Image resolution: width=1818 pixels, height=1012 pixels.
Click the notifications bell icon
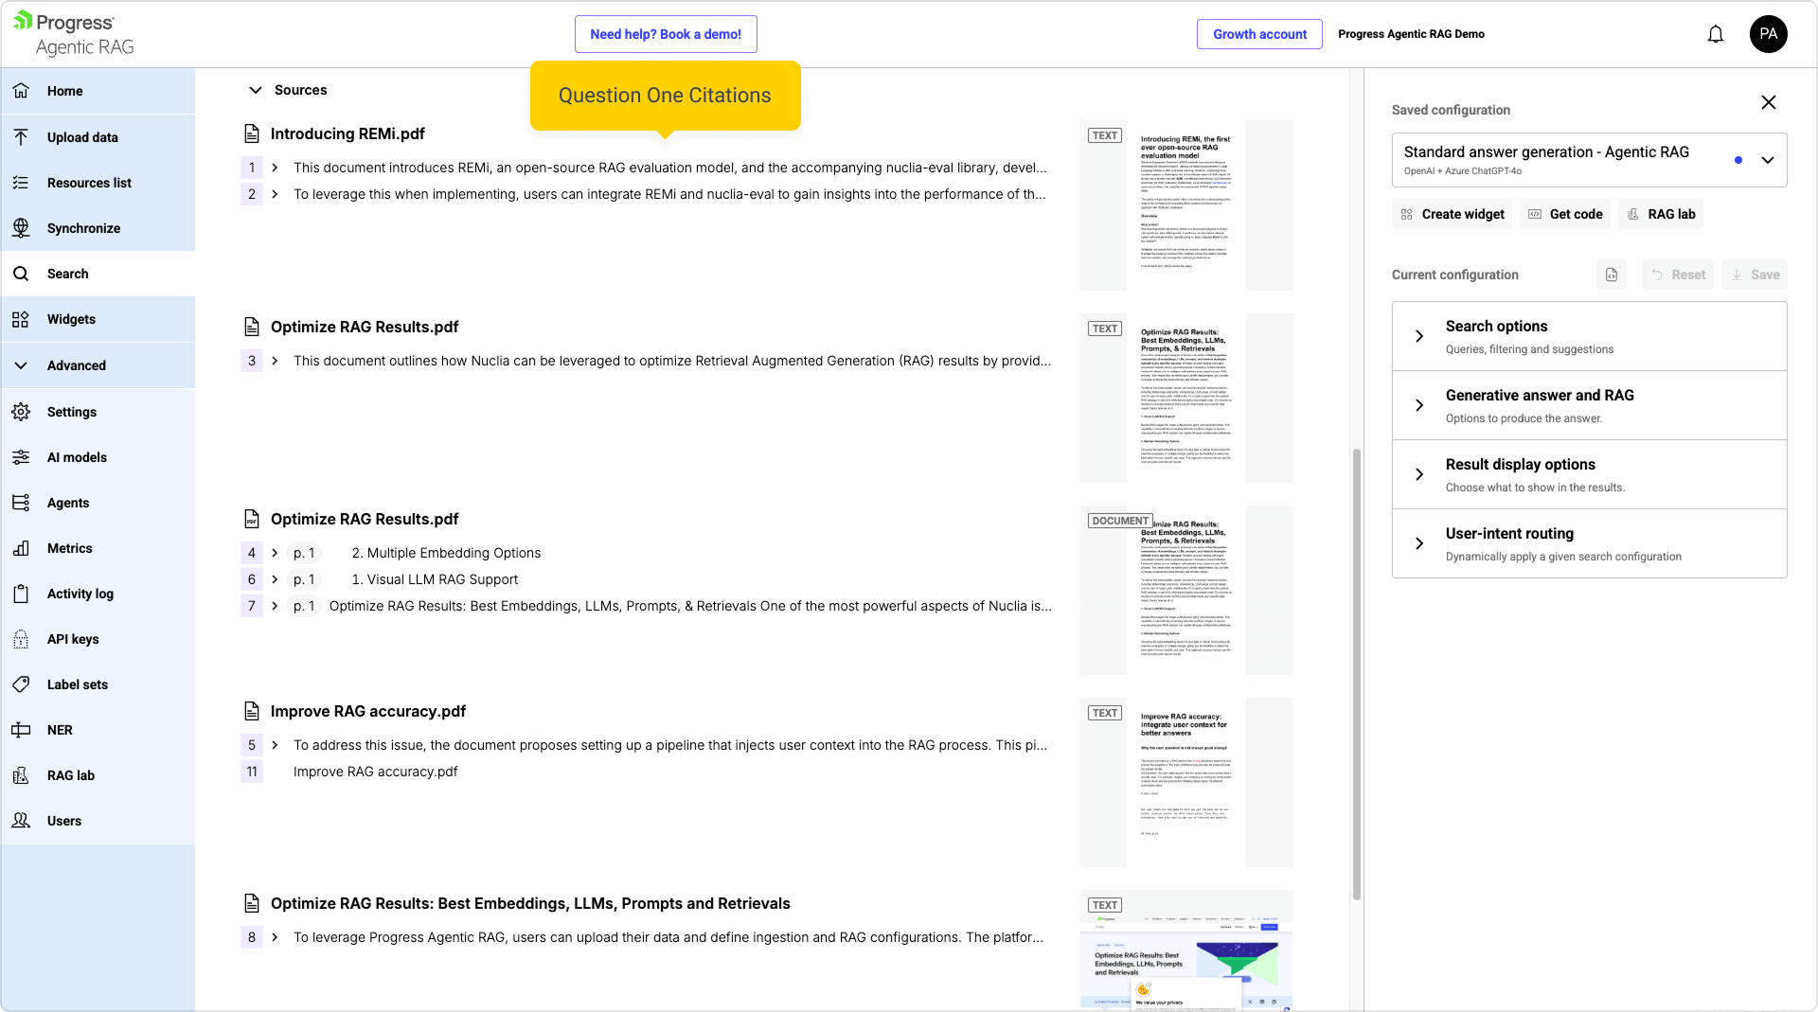pyautogui.click(x=1715, y=35)
